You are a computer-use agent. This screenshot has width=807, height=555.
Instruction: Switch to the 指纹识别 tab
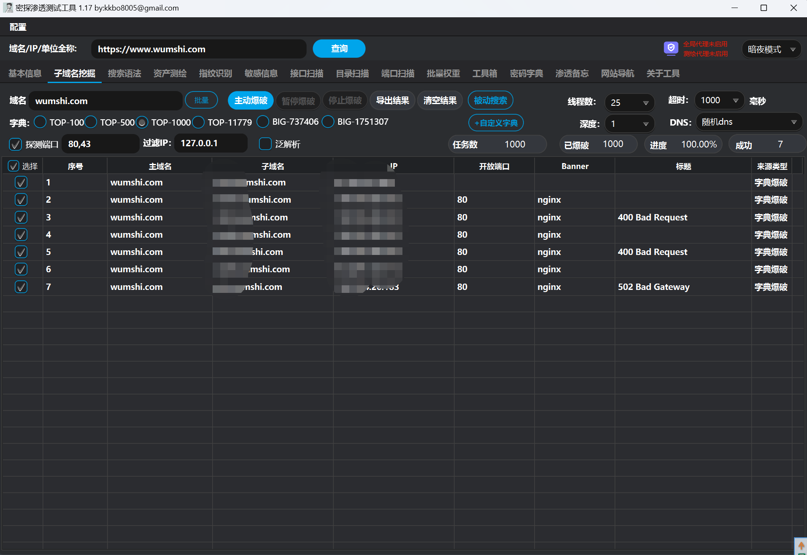point(215,73)
